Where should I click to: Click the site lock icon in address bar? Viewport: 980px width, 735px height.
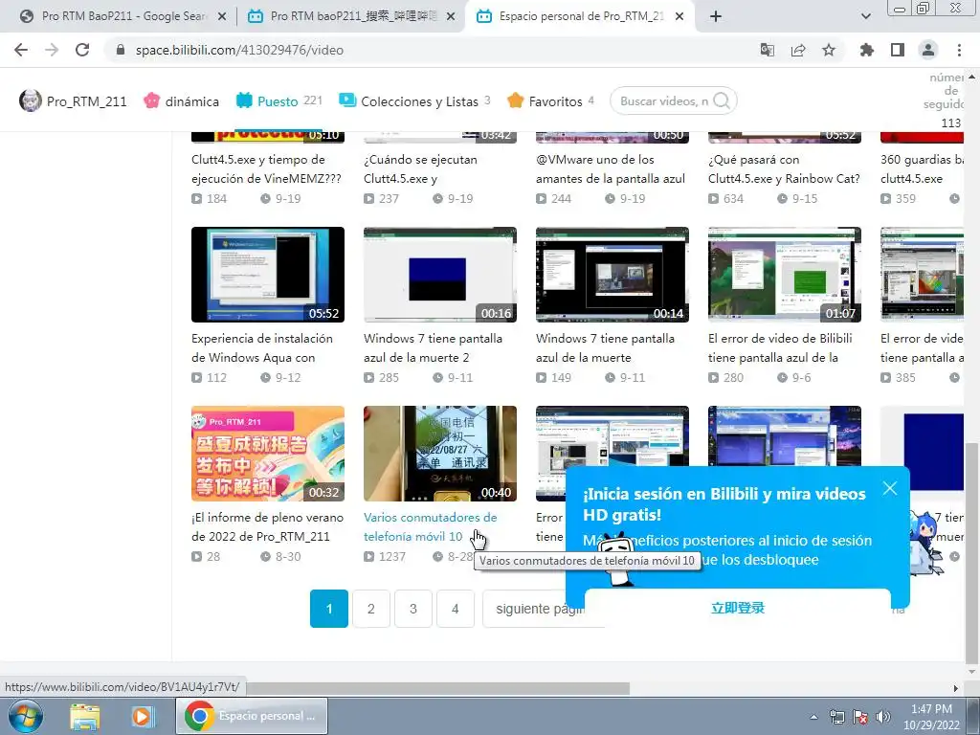pos(121,50)
